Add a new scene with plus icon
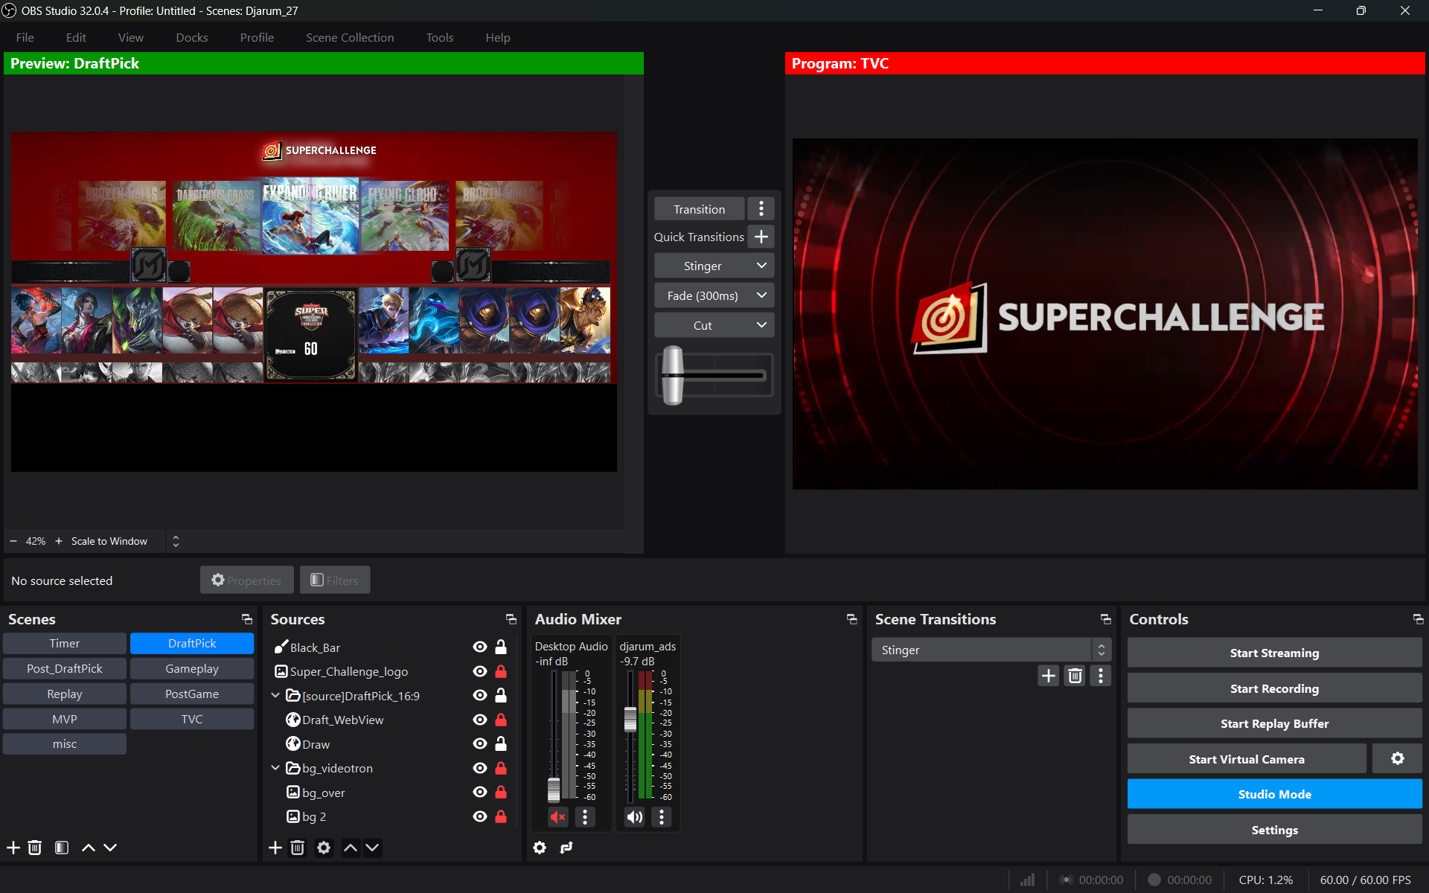 pos(13,848)
